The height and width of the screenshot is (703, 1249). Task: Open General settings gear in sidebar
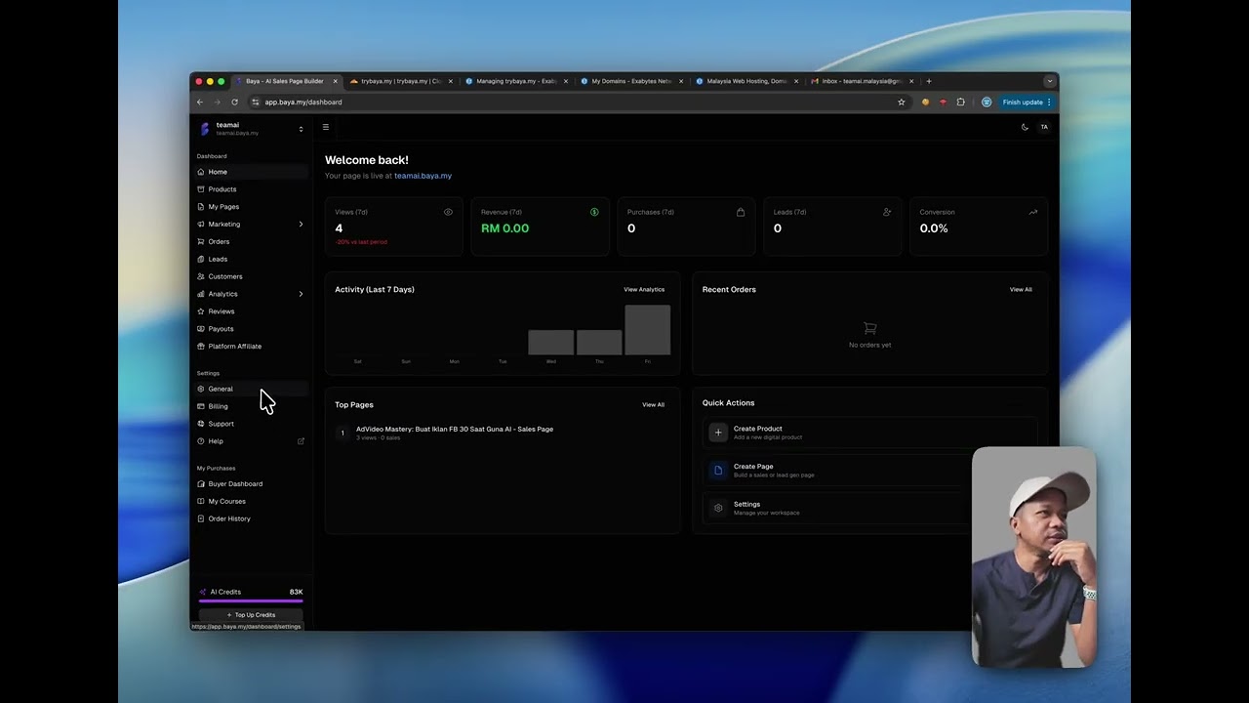coord(251,389)
